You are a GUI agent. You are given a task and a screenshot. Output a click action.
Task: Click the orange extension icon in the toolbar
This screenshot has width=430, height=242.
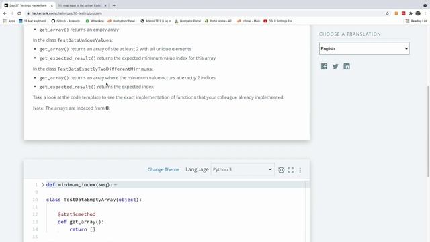coord(396,13)
